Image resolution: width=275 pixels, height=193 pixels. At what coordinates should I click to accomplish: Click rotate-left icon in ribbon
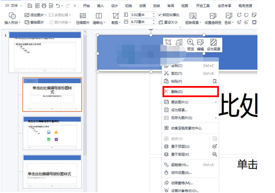239,15
